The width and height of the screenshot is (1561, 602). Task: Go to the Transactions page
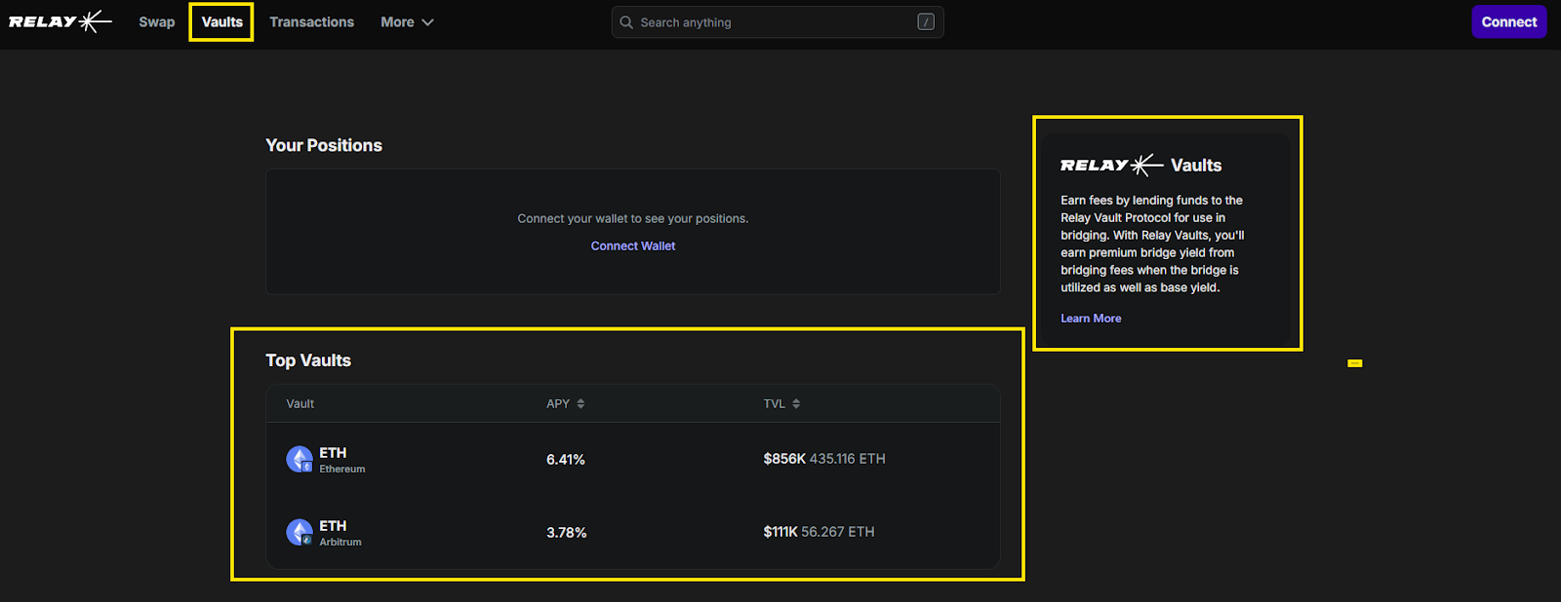tap(312, 21)
